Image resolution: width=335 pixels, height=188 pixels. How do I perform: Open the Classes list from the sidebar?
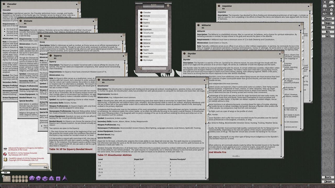point(328,18)
